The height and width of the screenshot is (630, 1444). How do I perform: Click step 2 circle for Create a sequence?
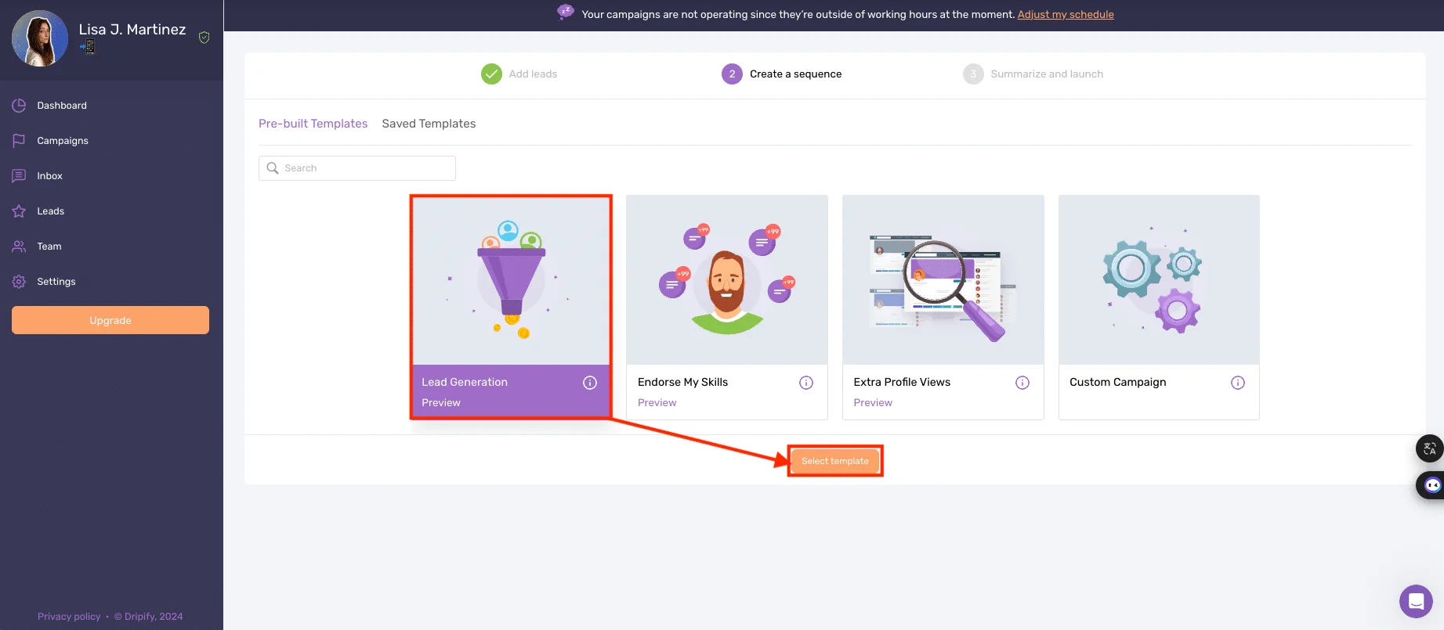click(732, 74)
